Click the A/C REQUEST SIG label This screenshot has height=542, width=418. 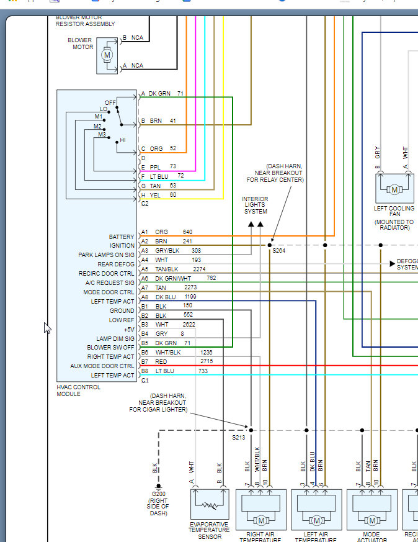tap(110, 282)
